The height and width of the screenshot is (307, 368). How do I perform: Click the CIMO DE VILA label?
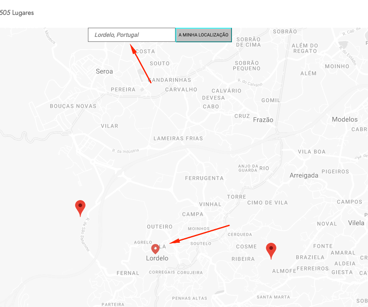267,203
